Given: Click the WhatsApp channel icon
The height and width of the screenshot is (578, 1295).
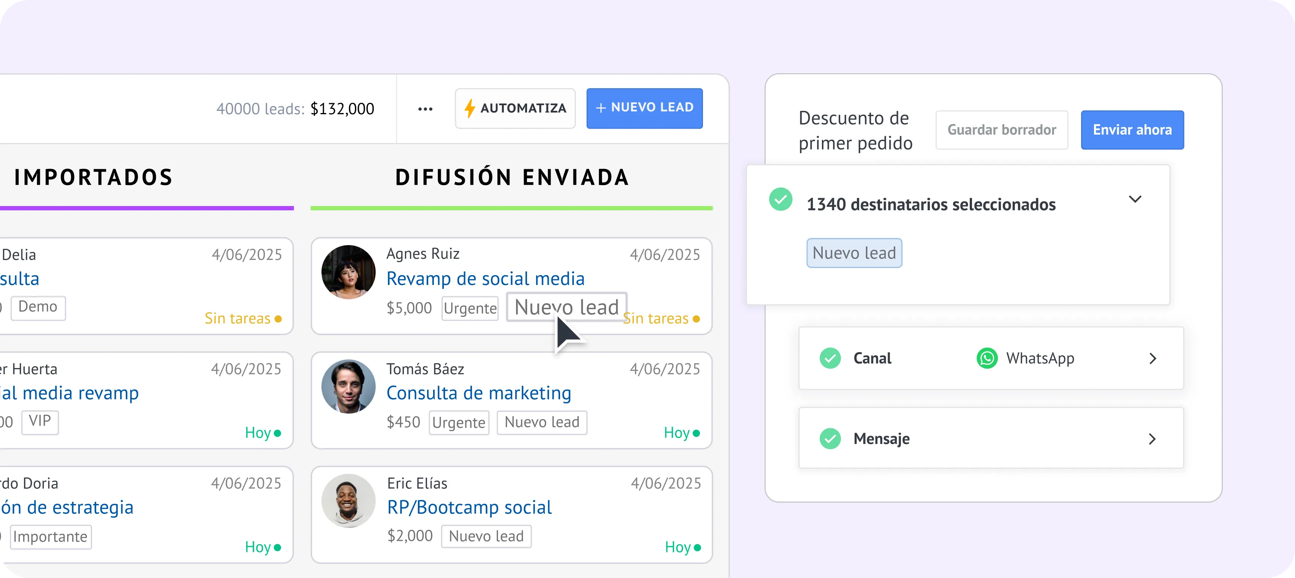Looking at the screenshot, I should click(987, 358).
